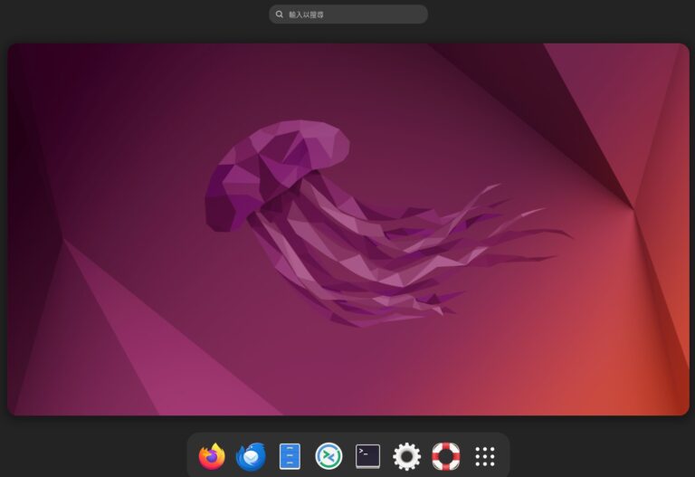Select the desktop workspace thumbnail
Viewport: 695px width, 477px height.
point(348,229)
